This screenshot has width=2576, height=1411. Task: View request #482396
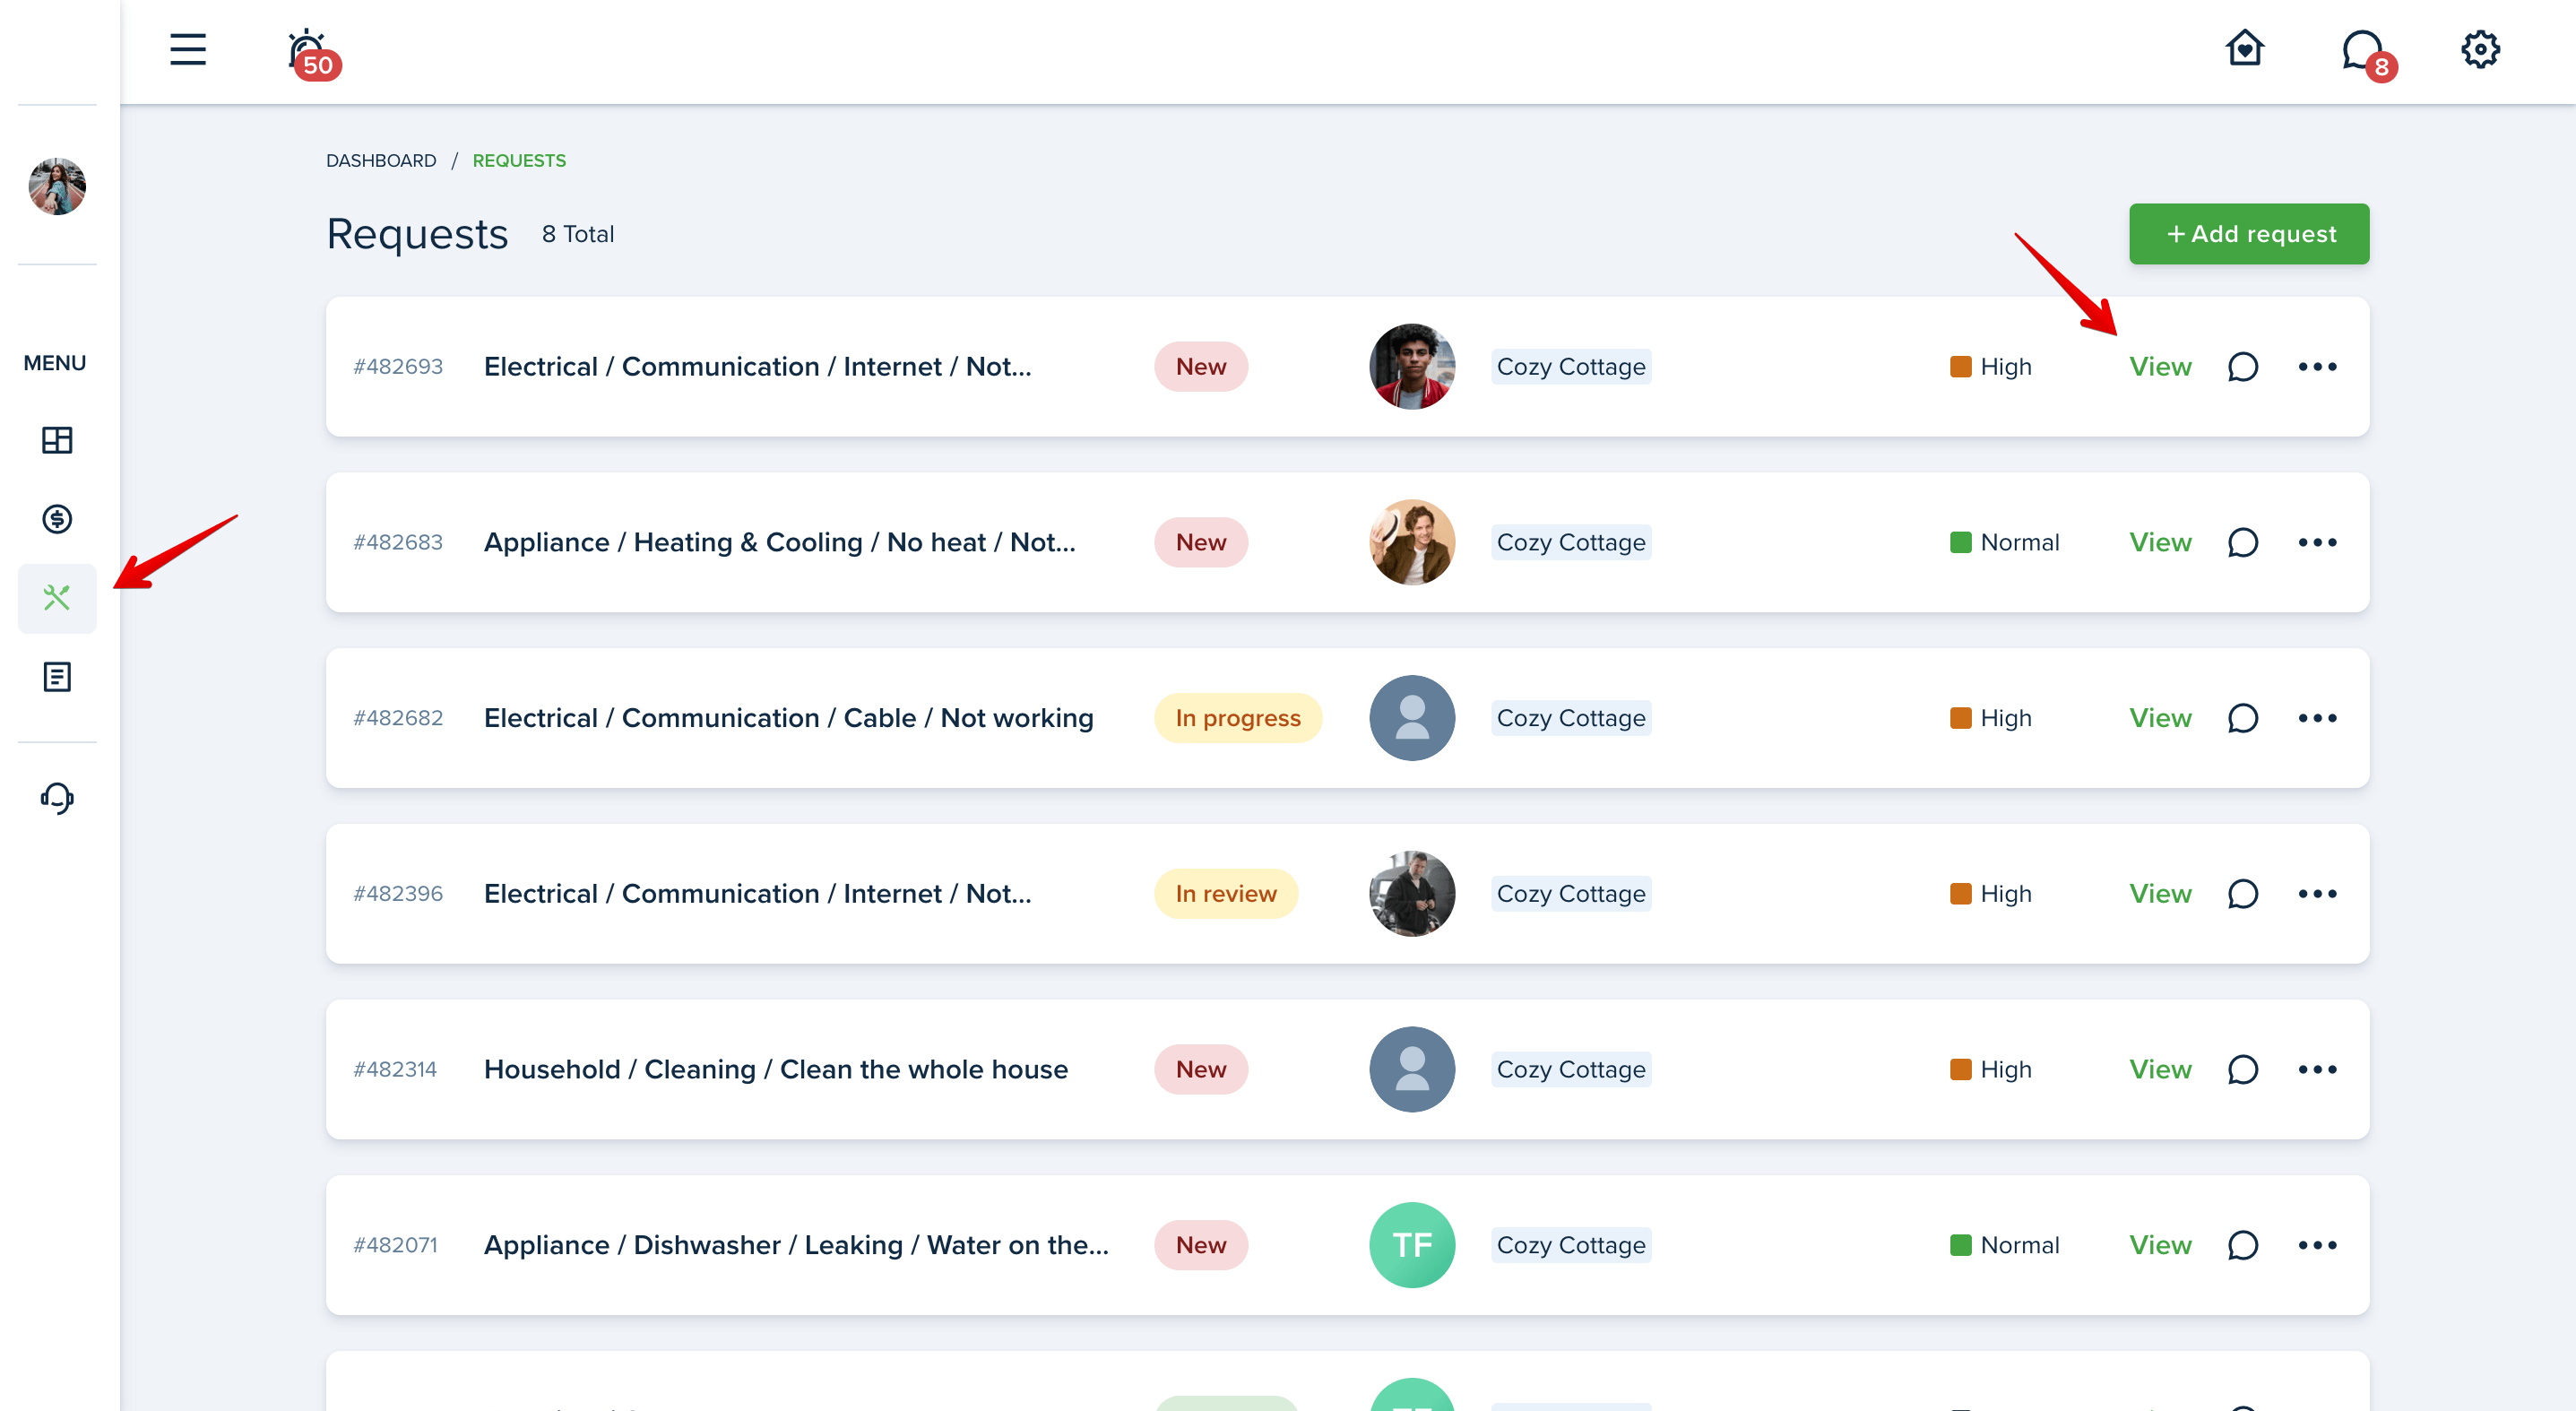[2160, 894]
